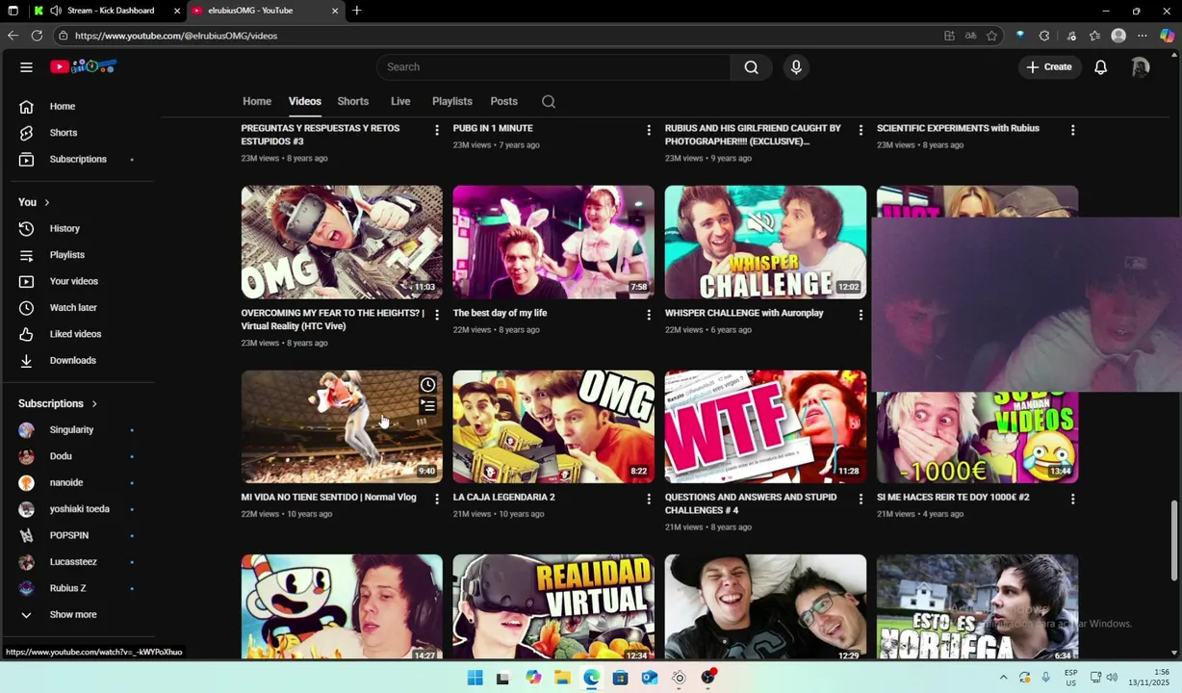Image resolution: width=1182 pixels, height=693 pixels.
Task: Open Windows Start menu
Action: tap(475, 678)
